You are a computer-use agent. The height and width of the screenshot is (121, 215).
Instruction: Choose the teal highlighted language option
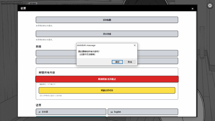[71, 117]
